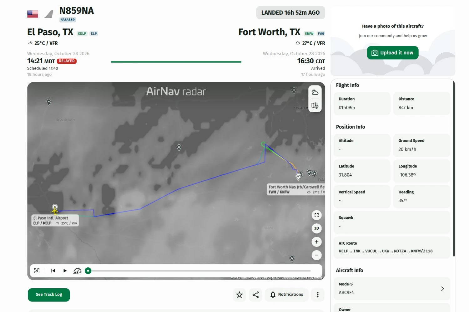The width and height of the screenshot is (469, 312).
Task: Click the Duration value 01h09m
Action: [347, 108]
